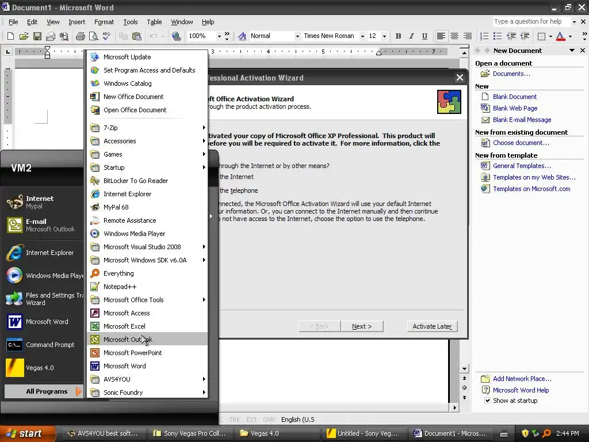The width and height of the screenshot is (589, 442).
Task: Click the horizontal ruler tab selector box
Action: pos(7,51)
